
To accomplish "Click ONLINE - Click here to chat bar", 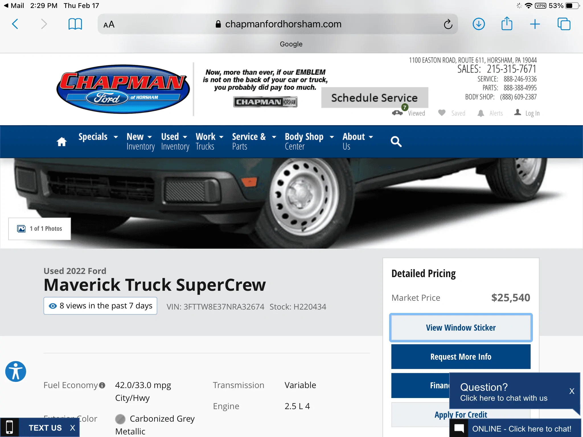I will coord(515,428).
